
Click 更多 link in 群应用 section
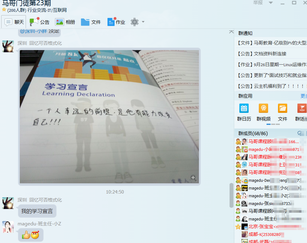coord(304,96)
